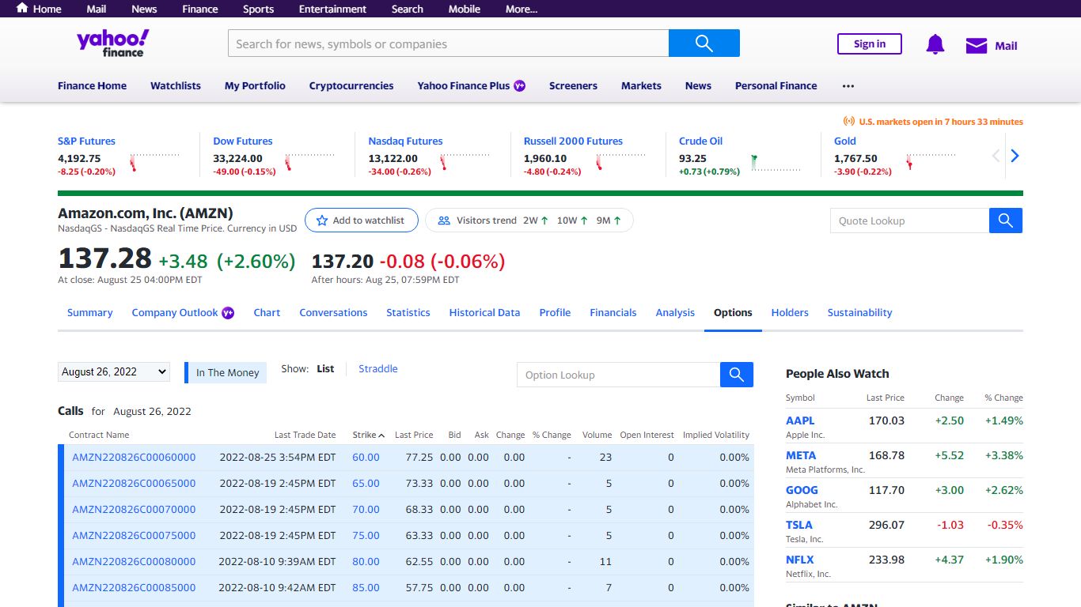Open the Crude Oil sparkline chart
Viewport: 1081px width, 607px height.
(x=776, y=162)
